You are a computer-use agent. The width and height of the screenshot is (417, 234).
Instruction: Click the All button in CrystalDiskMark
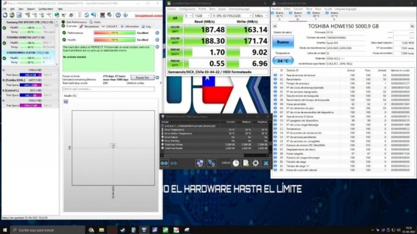click(x=175, y=18)
